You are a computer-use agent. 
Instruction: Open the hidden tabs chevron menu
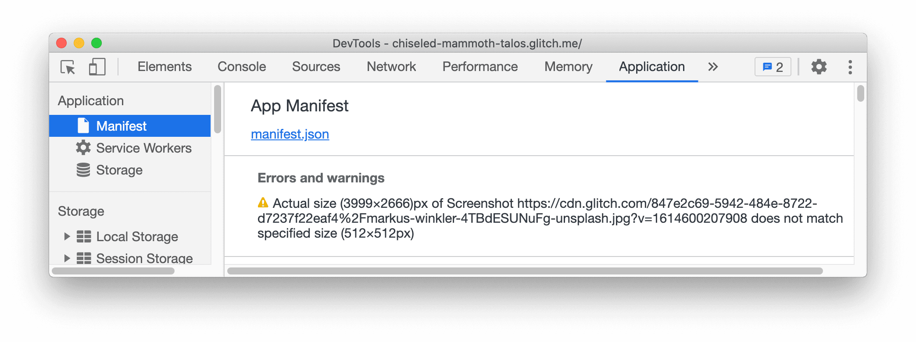pyautogui.click(x=713, y=67)
